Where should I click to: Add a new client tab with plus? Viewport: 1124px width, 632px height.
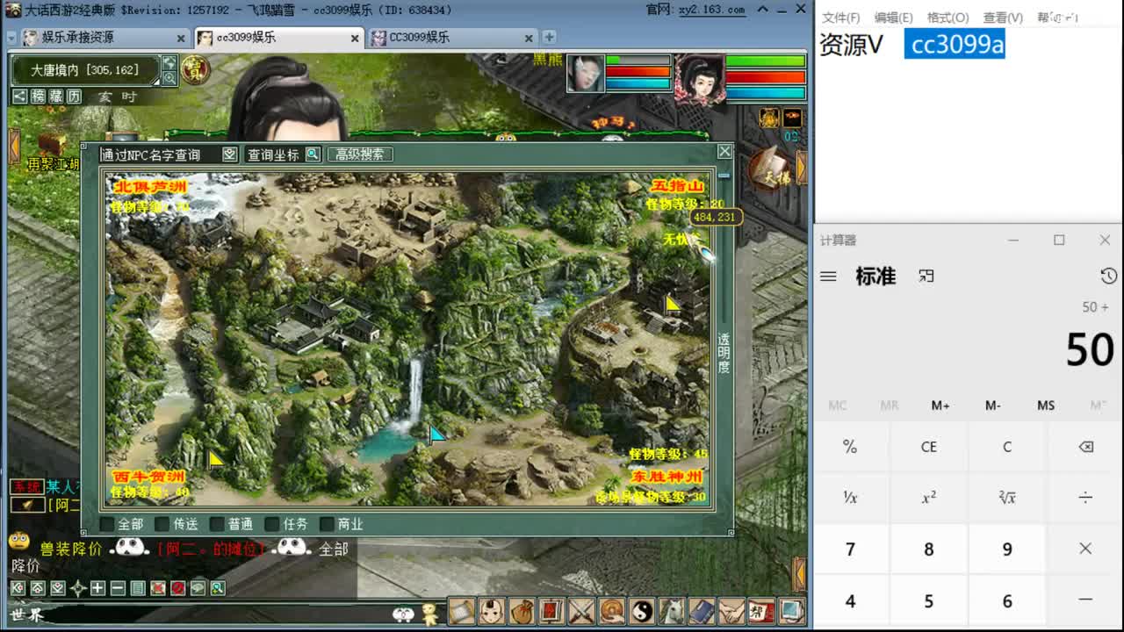[549, 37]
